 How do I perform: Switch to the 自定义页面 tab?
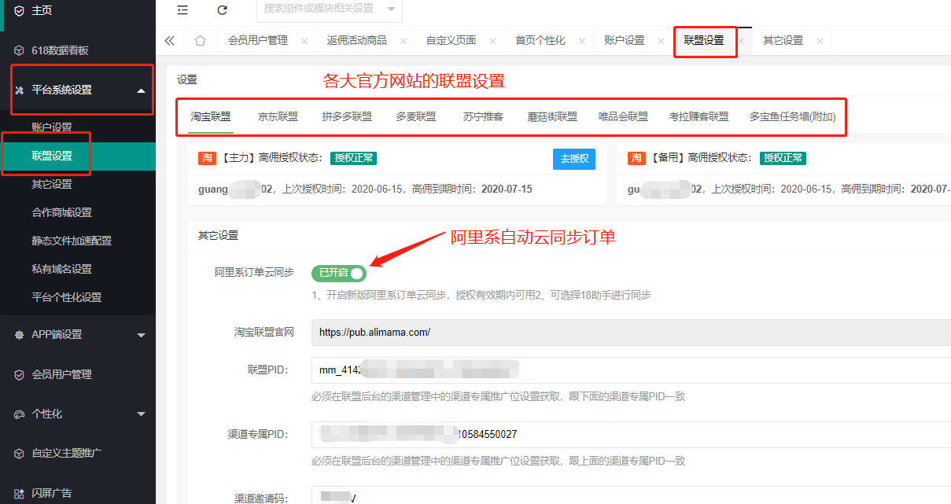[451, 41]
